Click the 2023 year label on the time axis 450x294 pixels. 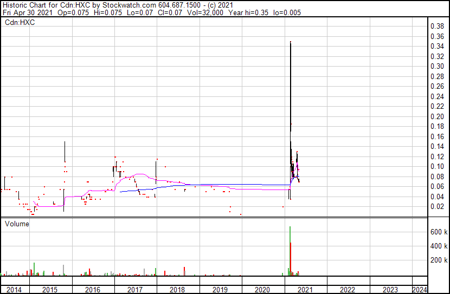pos(390,290)
